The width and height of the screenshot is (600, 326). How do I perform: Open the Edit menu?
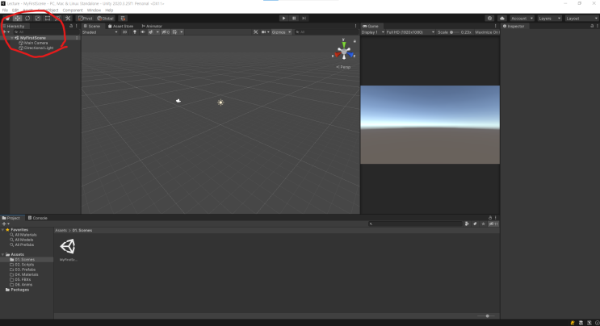(x=15, y=10)
